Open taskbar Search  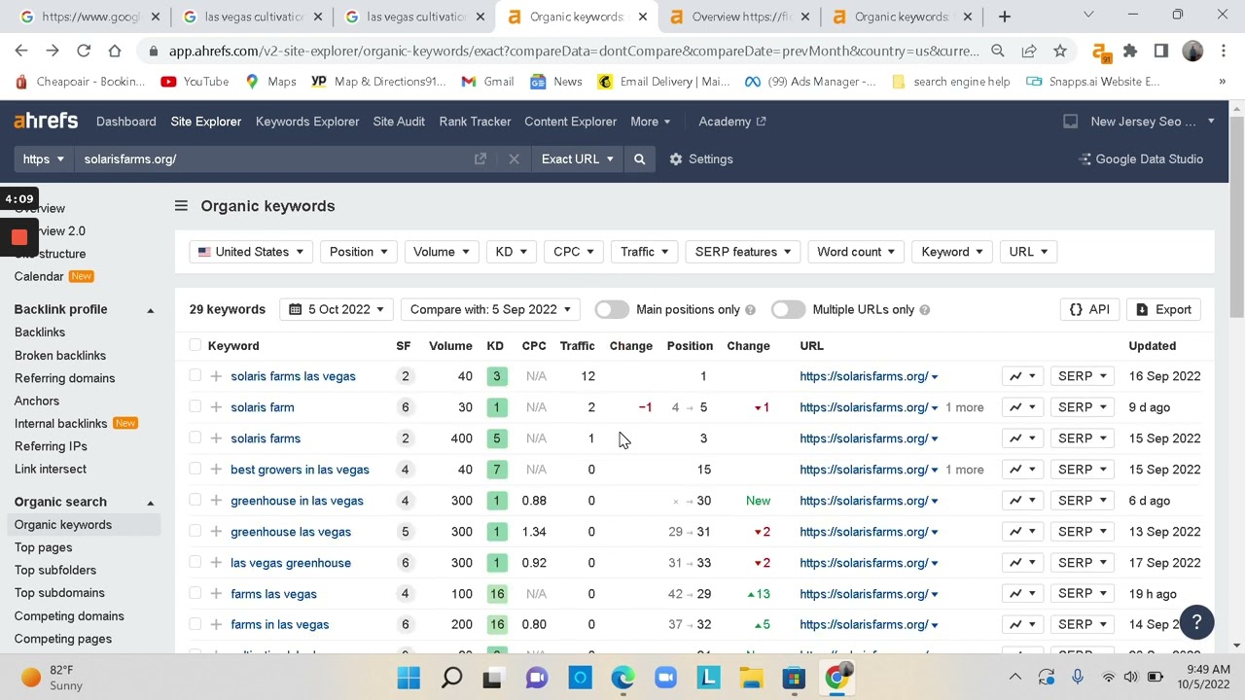click(x=451, y=678)
